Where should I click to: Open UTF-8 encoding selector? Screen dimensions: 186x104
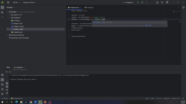[159, 98]
